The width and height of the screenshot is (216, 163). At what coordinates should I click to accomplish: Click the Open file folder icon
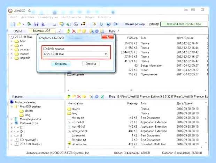coord(19,24)
